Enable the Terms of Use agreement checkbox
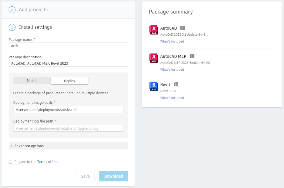This screenshot has width=284, height=188. pyautogui.click(x=10, y=162)
